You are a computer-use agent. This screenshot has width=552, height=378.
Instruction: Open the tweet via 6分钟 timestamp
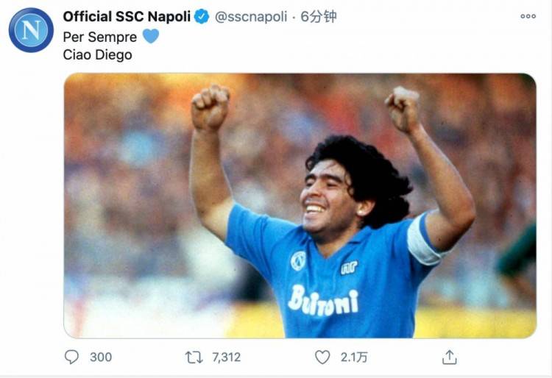[319, 16]
